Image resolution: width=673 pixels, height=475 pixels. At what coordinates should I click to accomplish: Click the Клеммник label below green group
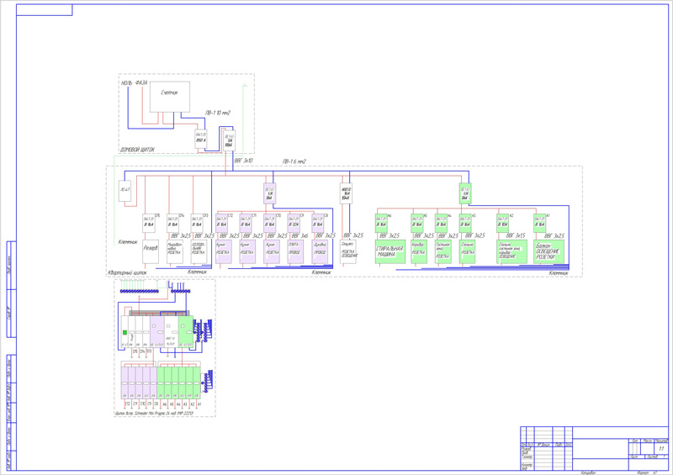(559, 273)
